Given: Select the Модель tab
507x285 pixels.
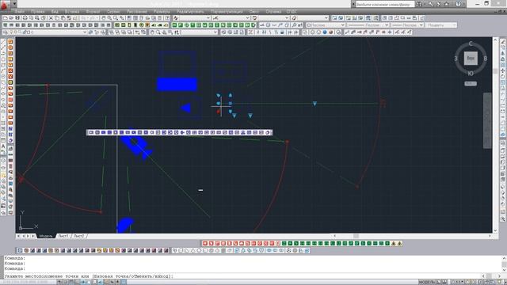Looking at the screenshot, I should (46, 236).
